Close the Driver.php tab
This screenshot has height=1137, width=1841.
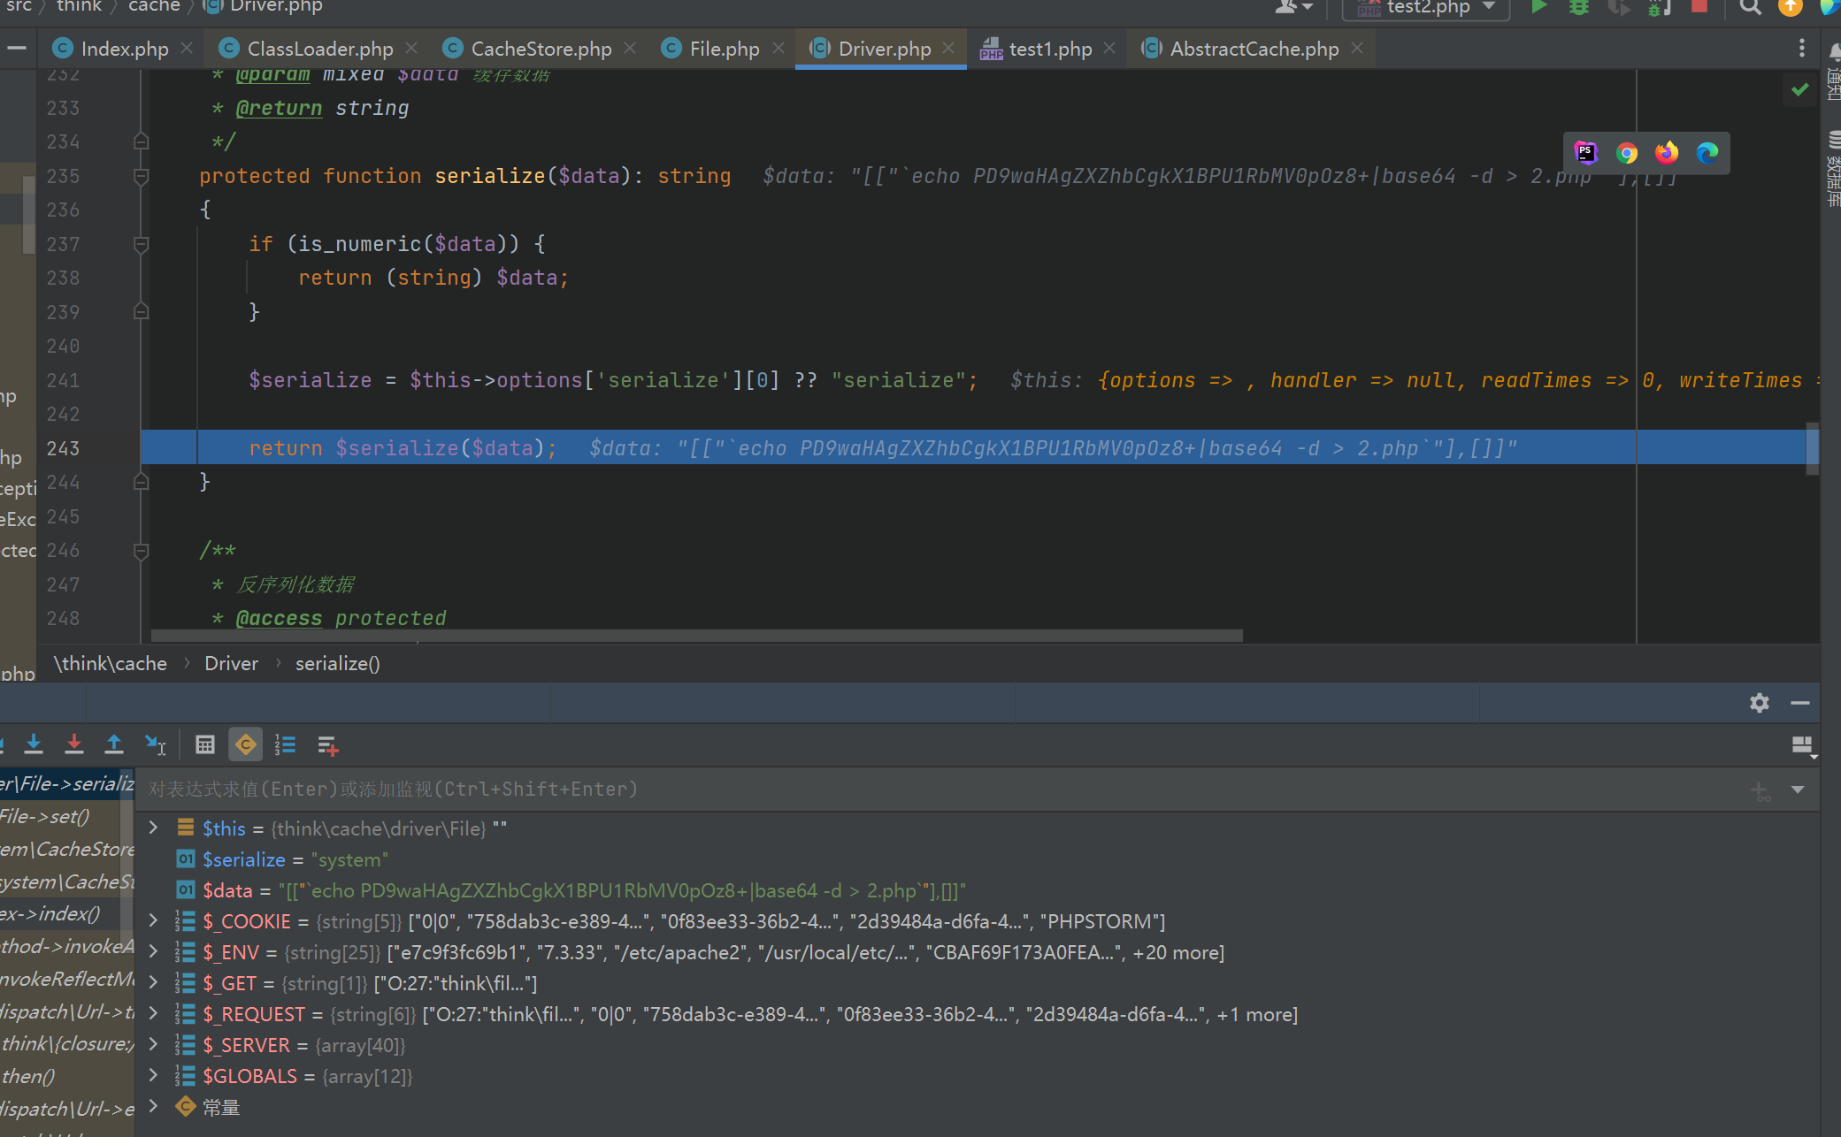(x=949, y=48)
